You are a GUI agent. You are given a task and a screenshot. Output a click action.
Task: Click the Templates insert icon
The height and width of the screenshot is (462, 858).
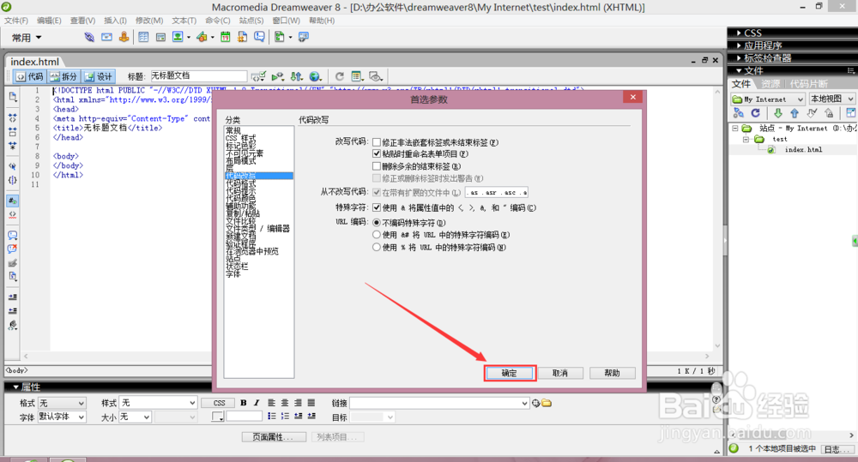click(280, 37)
